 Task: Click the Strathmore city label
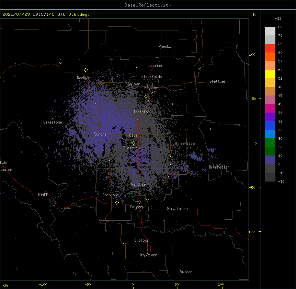coord(177,209)
